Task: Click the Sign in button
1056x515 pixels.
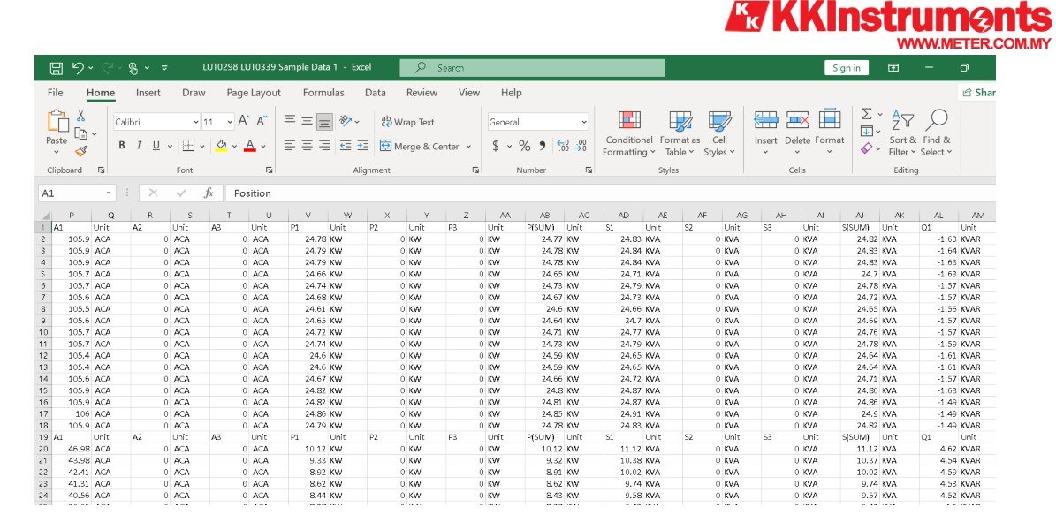Action: (846, 68)
